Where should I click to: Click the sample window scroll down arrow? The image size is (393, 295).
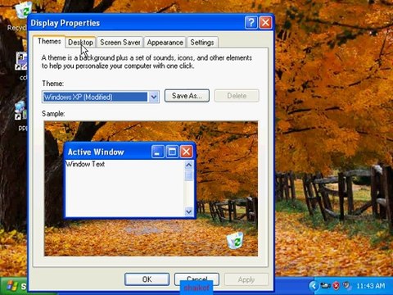click(x=189, y=211)
